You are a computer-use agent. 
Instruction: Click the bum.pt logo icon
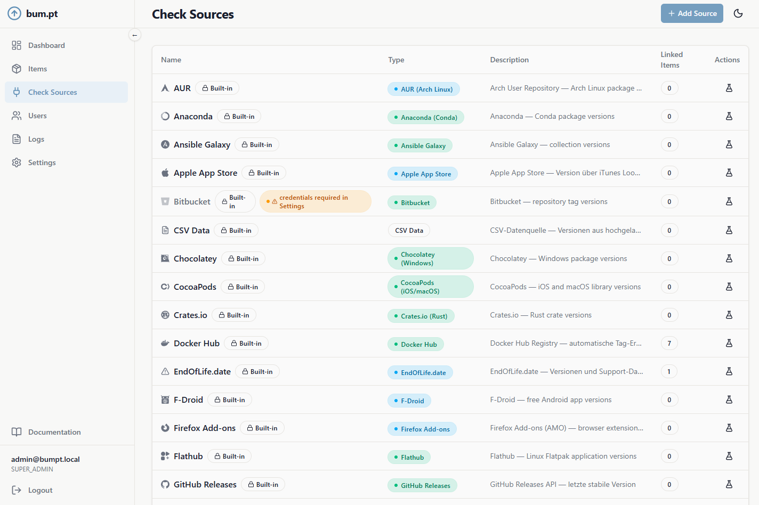point(14,14)
